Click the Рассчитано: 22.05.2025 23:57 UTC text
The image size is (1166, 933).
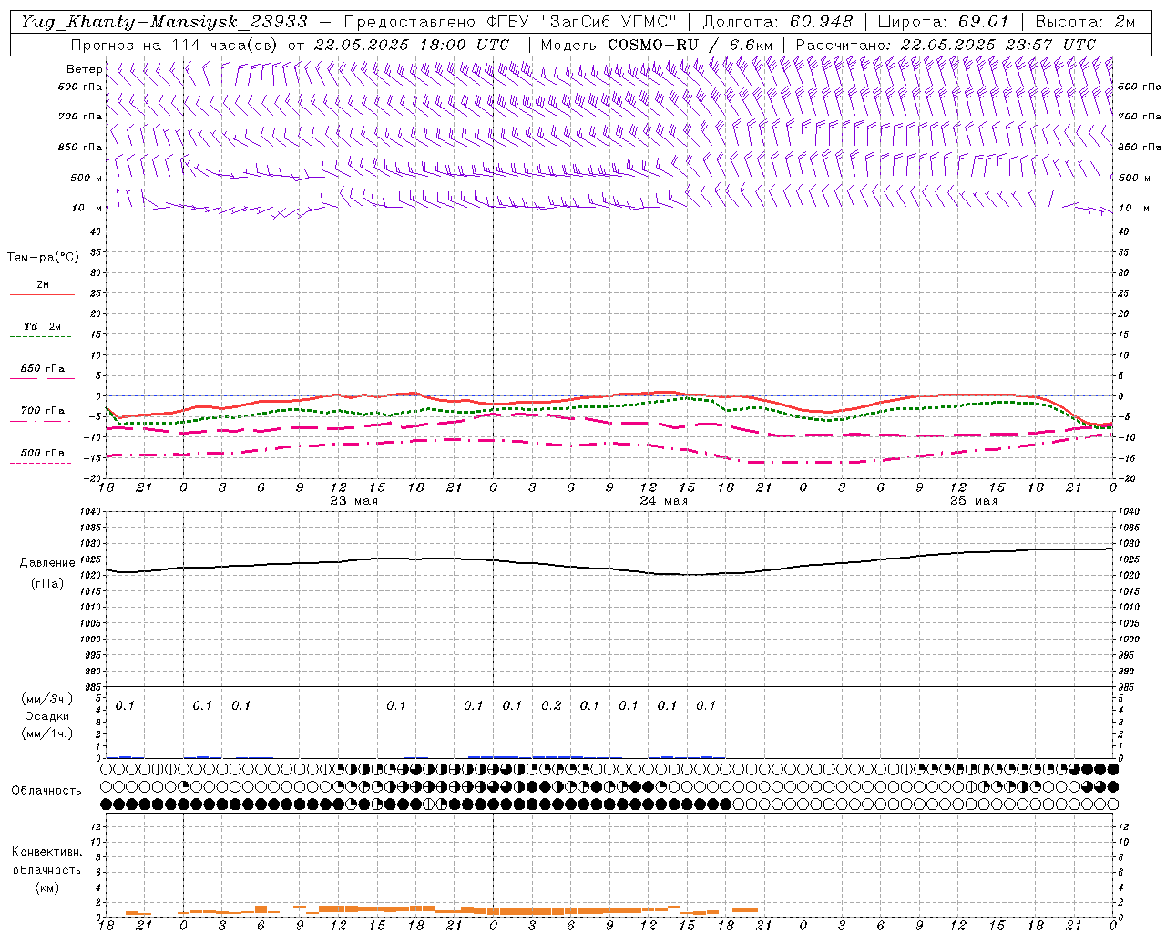[946, 45]
